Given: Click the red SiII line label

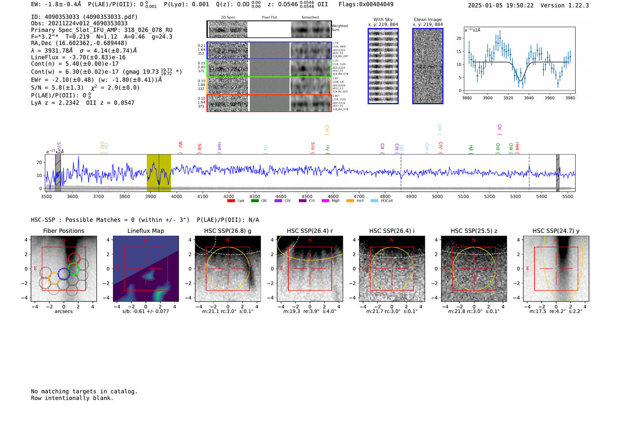Looking at the screenshot, I should pos(200,149).
